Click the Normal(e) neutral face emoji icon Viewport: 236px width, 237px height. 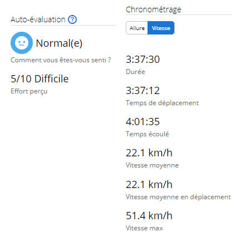[x=22, y=43]
